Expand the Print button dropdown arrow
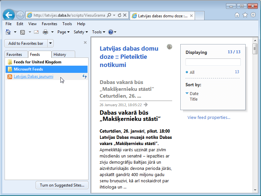 pyautogui.click(x=52, y=32)
